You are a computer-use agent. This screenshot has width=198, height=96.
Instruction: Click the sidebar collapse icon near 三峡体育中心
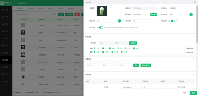click(15, 3)
